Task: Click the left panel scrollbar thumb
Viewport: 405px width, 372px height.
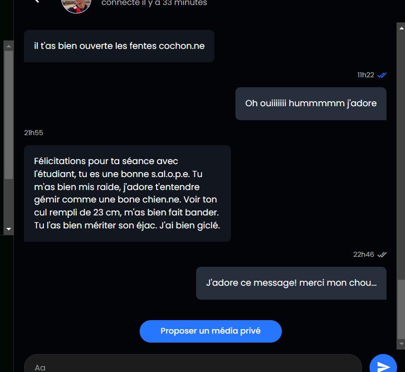Action: 8,115
